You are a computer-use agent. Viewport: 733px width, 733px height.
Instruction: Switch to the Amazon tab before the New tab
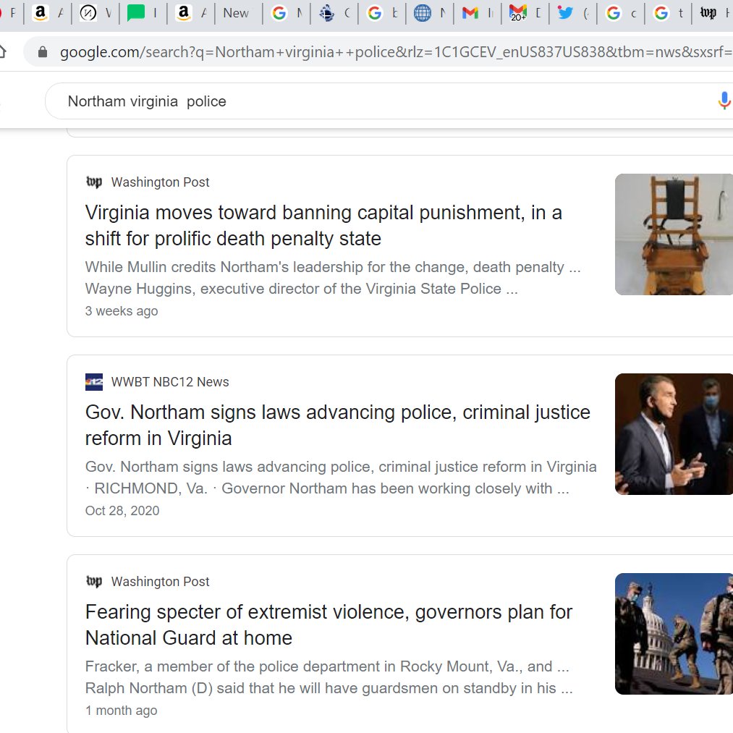[190, 13]
